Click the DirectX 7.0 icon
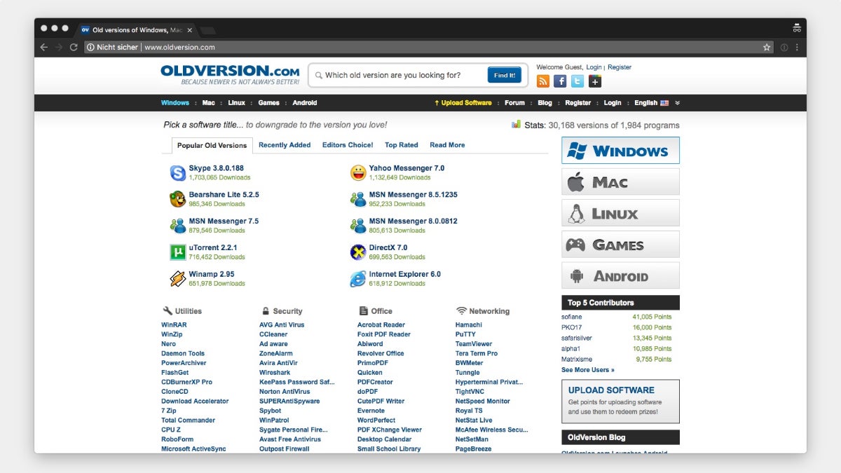The image size is (841, 473). point(358,250)
